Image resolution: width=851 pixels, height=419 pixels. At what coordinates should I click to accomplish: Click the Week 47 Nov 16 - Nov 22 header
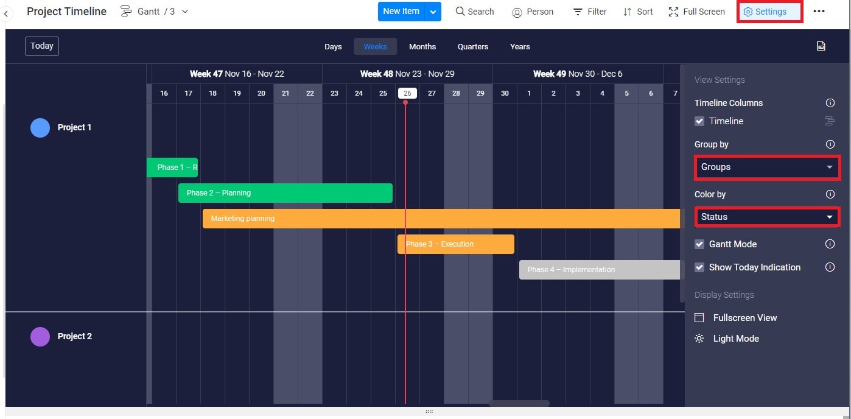tap(237, 74)
